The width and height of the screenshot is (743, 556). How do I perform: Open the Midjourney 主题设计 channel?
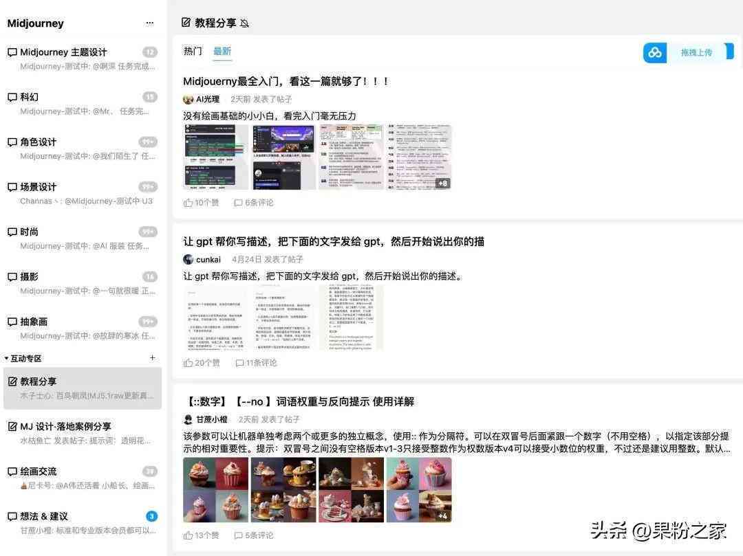(82, 58)
